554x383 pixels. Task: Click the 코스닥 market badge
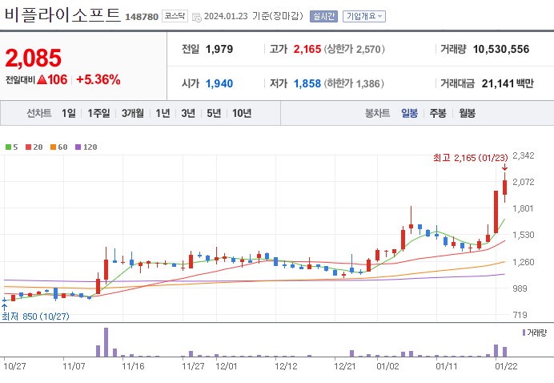pos(175,16)
